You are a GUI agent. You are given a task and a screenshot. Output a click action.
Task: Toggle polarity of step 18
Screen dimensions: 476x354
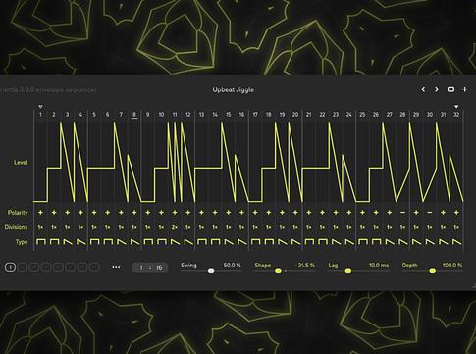(269, 213)
